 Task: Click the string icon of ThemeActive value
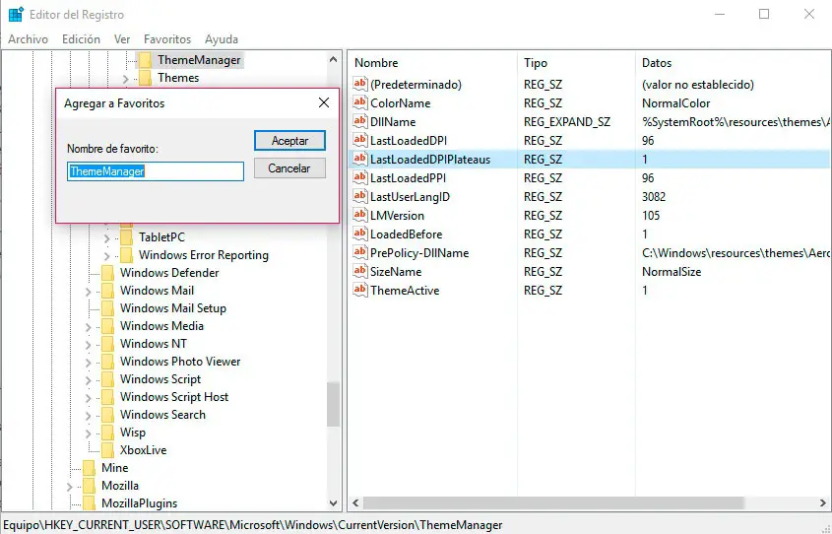click(x=360, y=291)
